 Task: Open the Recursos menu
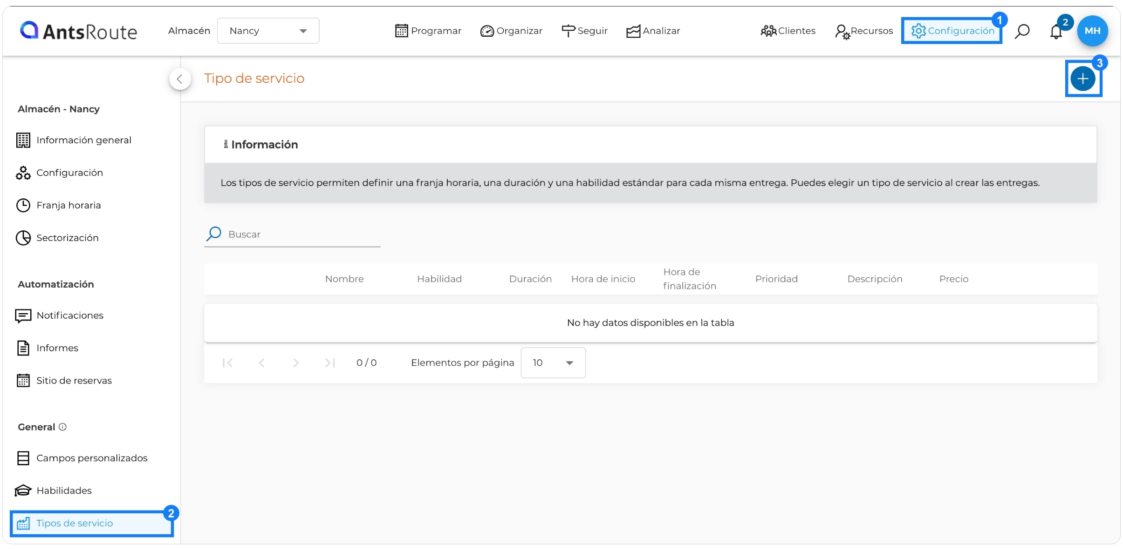(x=864, y=31)
